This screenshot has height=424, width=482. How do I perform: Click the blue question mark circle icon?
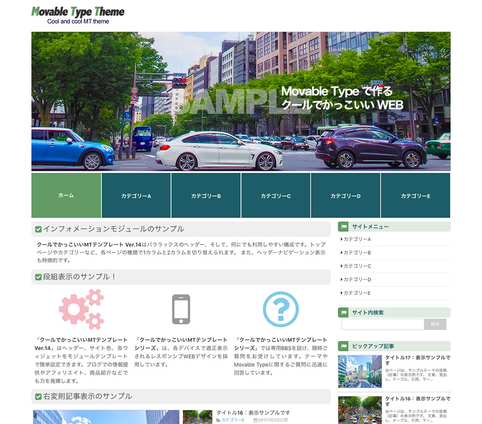pos(281,309)
